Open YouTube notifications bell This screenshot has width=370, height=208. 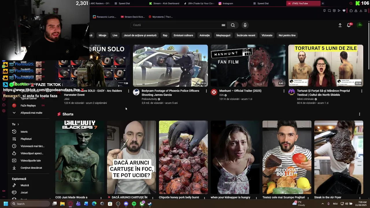click(349, 25)
